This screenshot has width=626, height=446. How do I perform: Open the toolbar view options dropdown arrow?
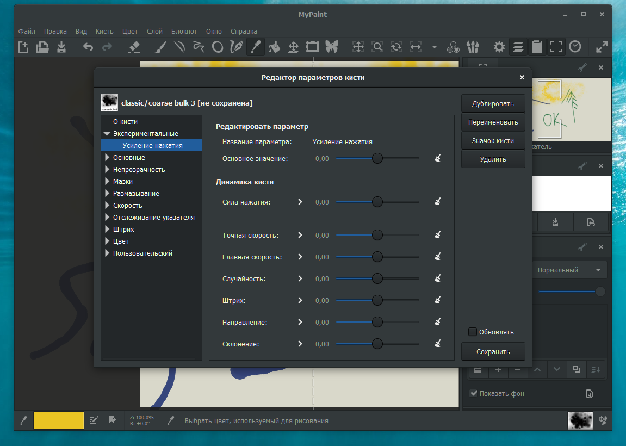point(435,47)
